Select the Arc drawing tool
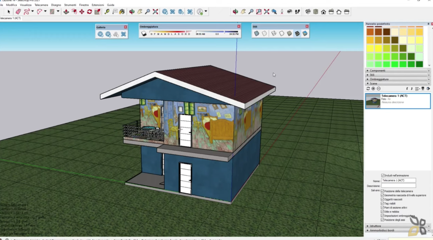 39,11
